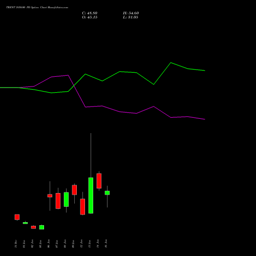This screenshot has height=256, width=256.
Task: Click the low value L: 31.05
Action: click(131, 17)
